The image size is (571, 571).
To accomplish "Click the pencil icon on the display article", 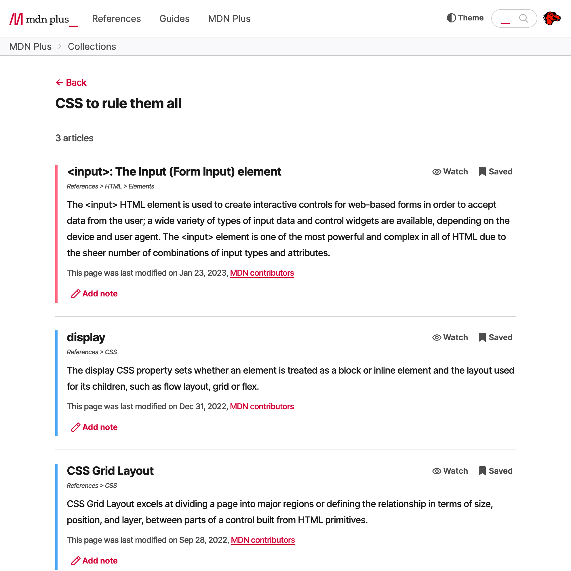I will coord(76,427).
